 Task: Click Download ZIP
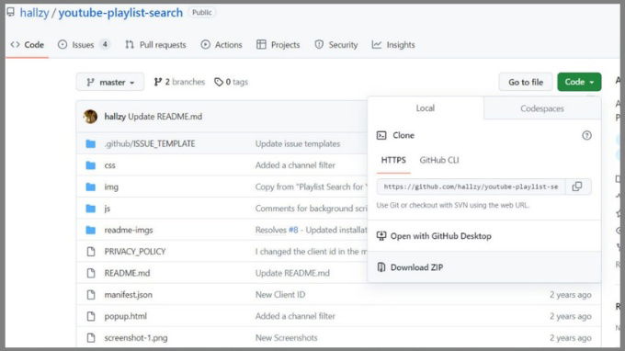[x=484, y=267]
